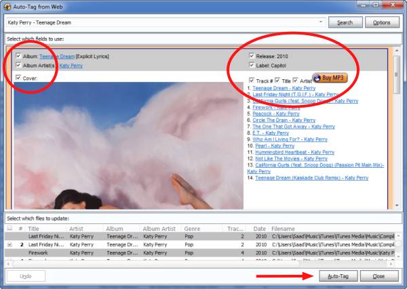Screen dimensions: 407x289
Task: Maximize the Auto-Tag from Web window
Action: 376,5
